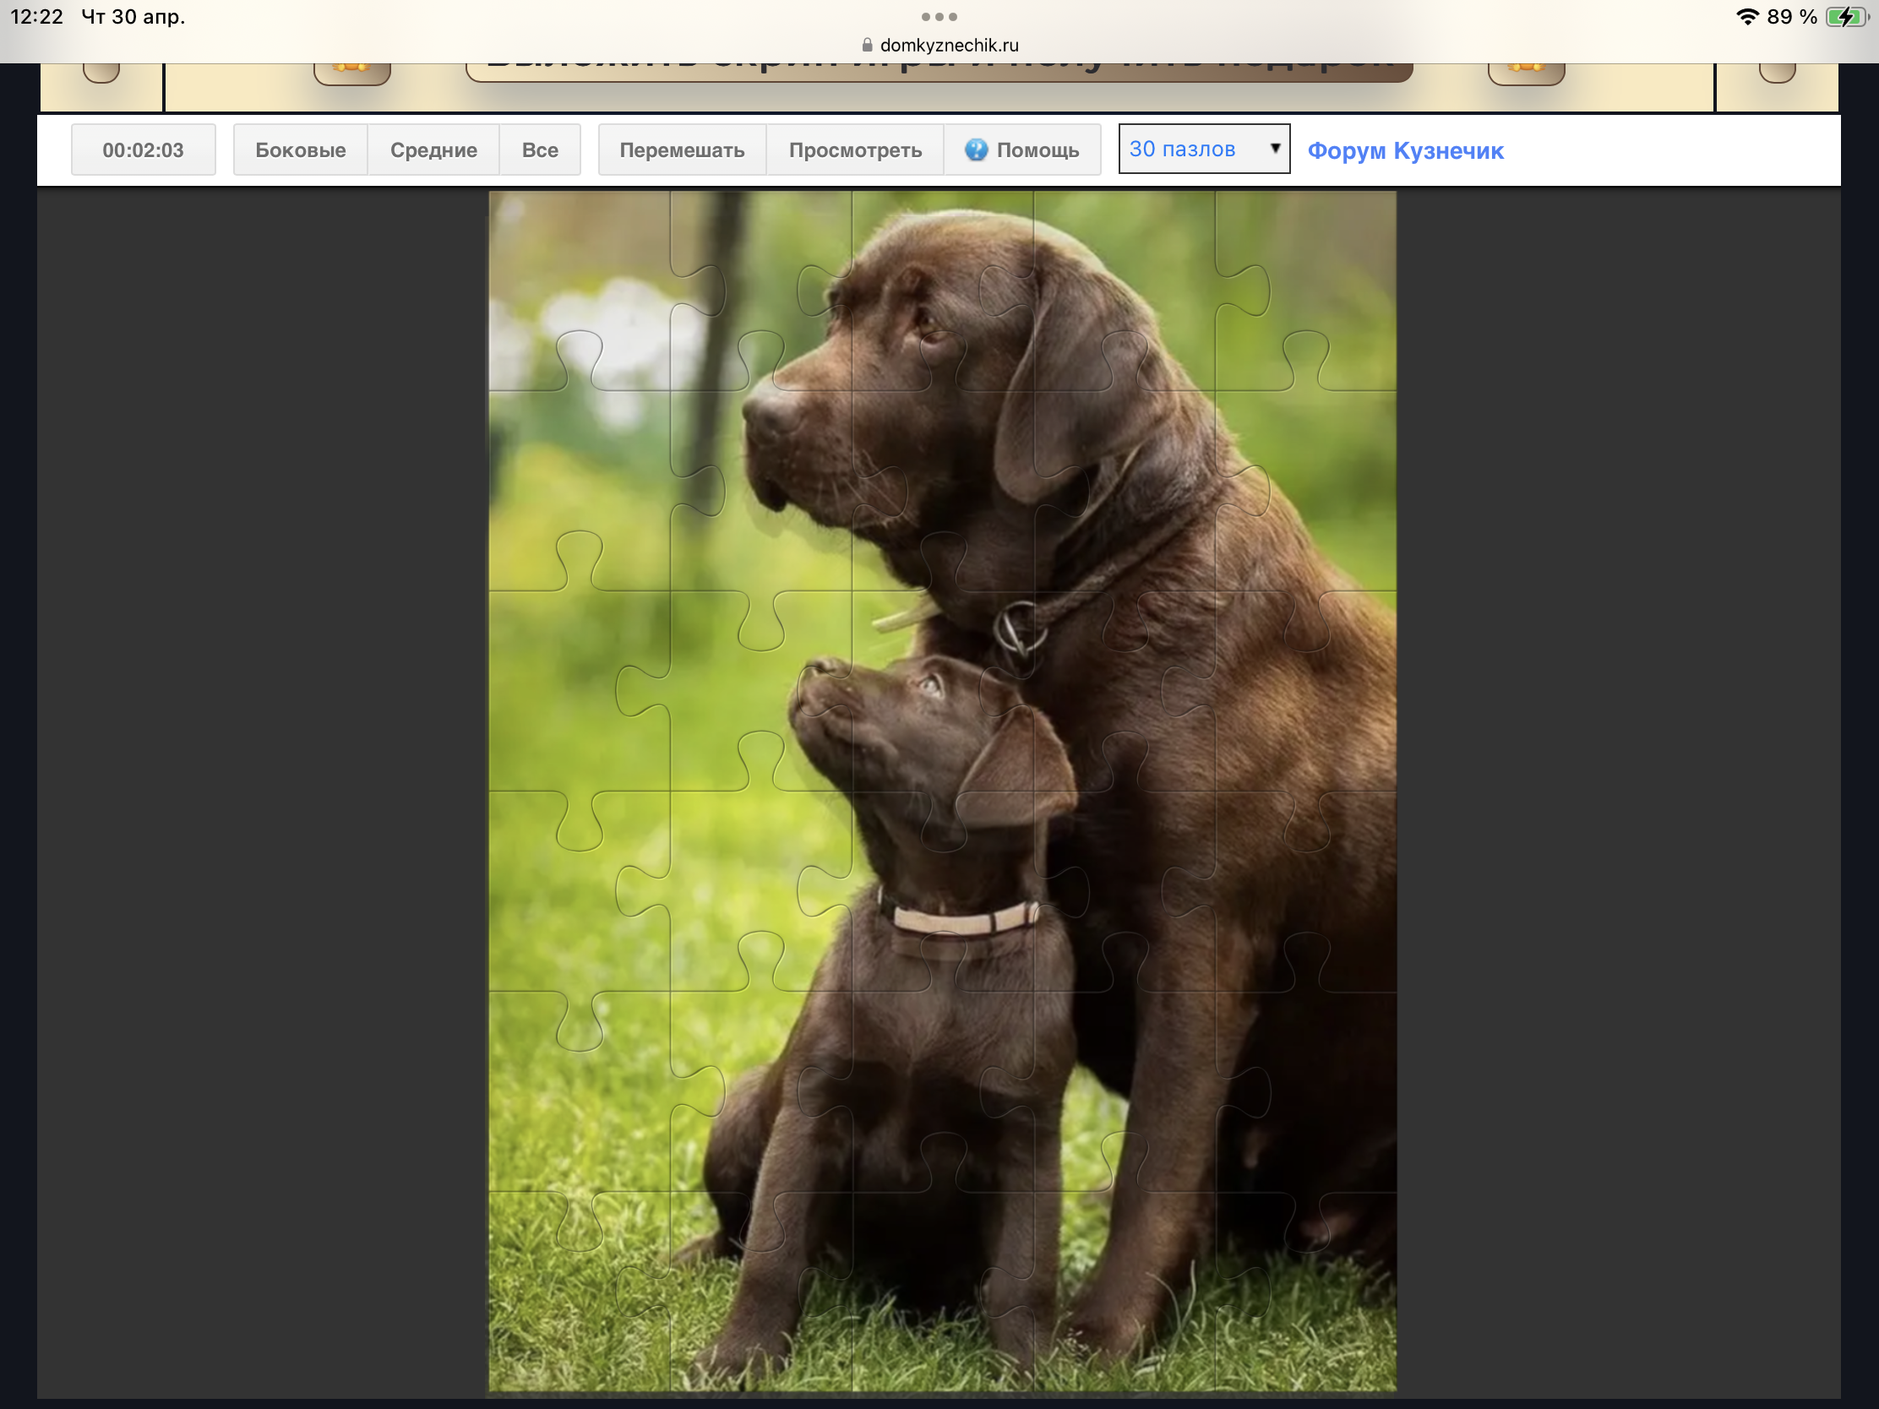Click the blue question mark Help icon
This screenshot has width=1879, height=1409.
click(x=976, y=150)
